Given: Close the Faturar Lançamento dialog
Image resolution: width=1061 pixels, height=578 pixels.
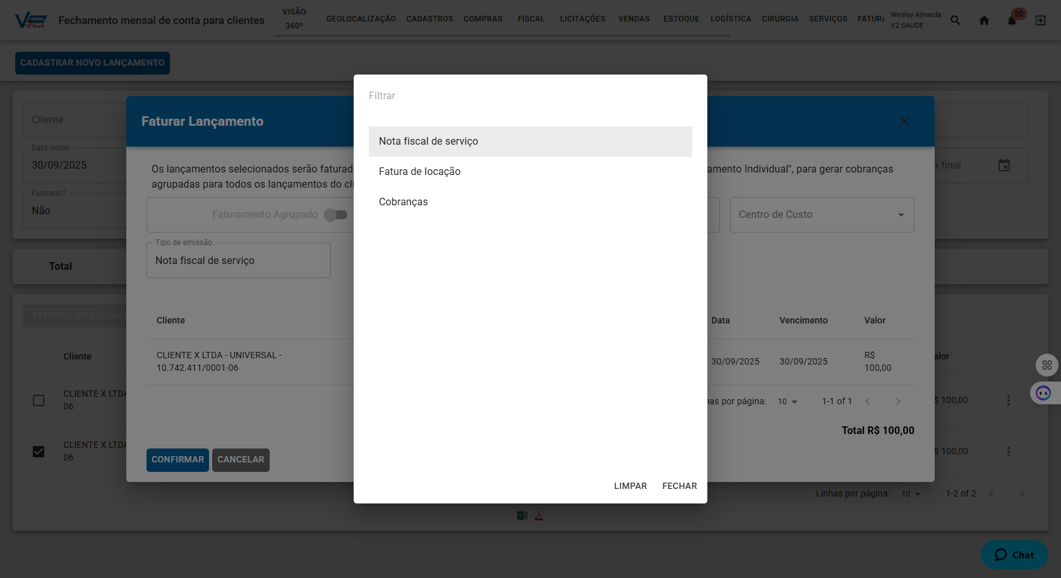Looking at the screenshot, I should (x=904, y=121).
